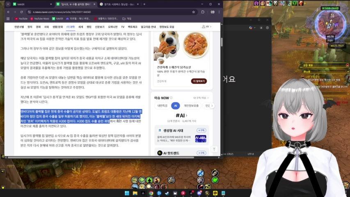Viewport: 350px width, 197px height.
Task: Select the 경제 news category
Action: point(38,27)
